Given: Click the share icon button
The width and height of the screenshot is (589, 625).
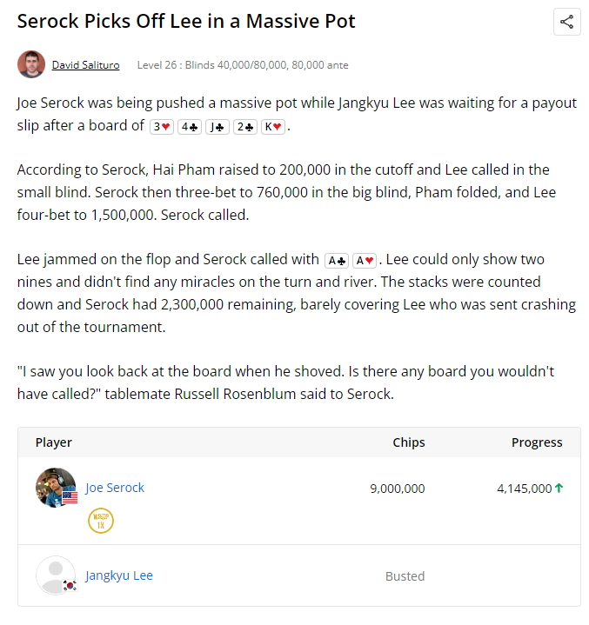Looking at the screenshot, I should tap(566, 22).
